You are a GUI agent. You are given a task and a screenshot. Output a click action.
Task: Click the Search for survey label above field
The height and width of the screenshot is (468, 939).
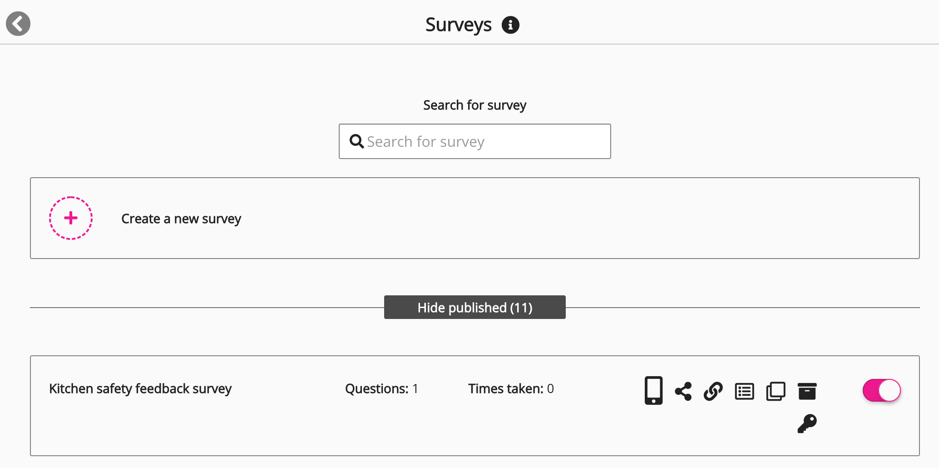pyautogui.click(x=474, y=105)
